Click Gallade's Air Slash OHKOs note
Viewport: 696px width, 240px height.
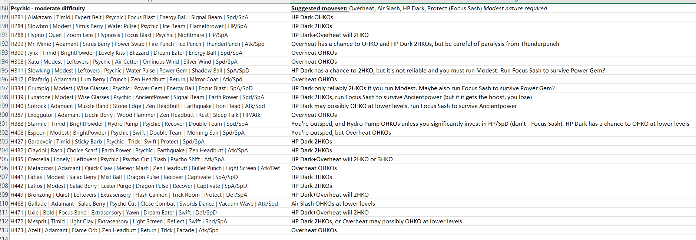[493, 203]
